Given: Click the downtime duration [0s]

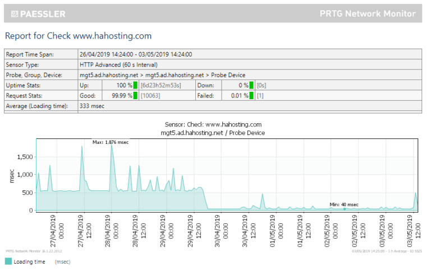Looking at the screenshot, I should [x=262, y=85].
